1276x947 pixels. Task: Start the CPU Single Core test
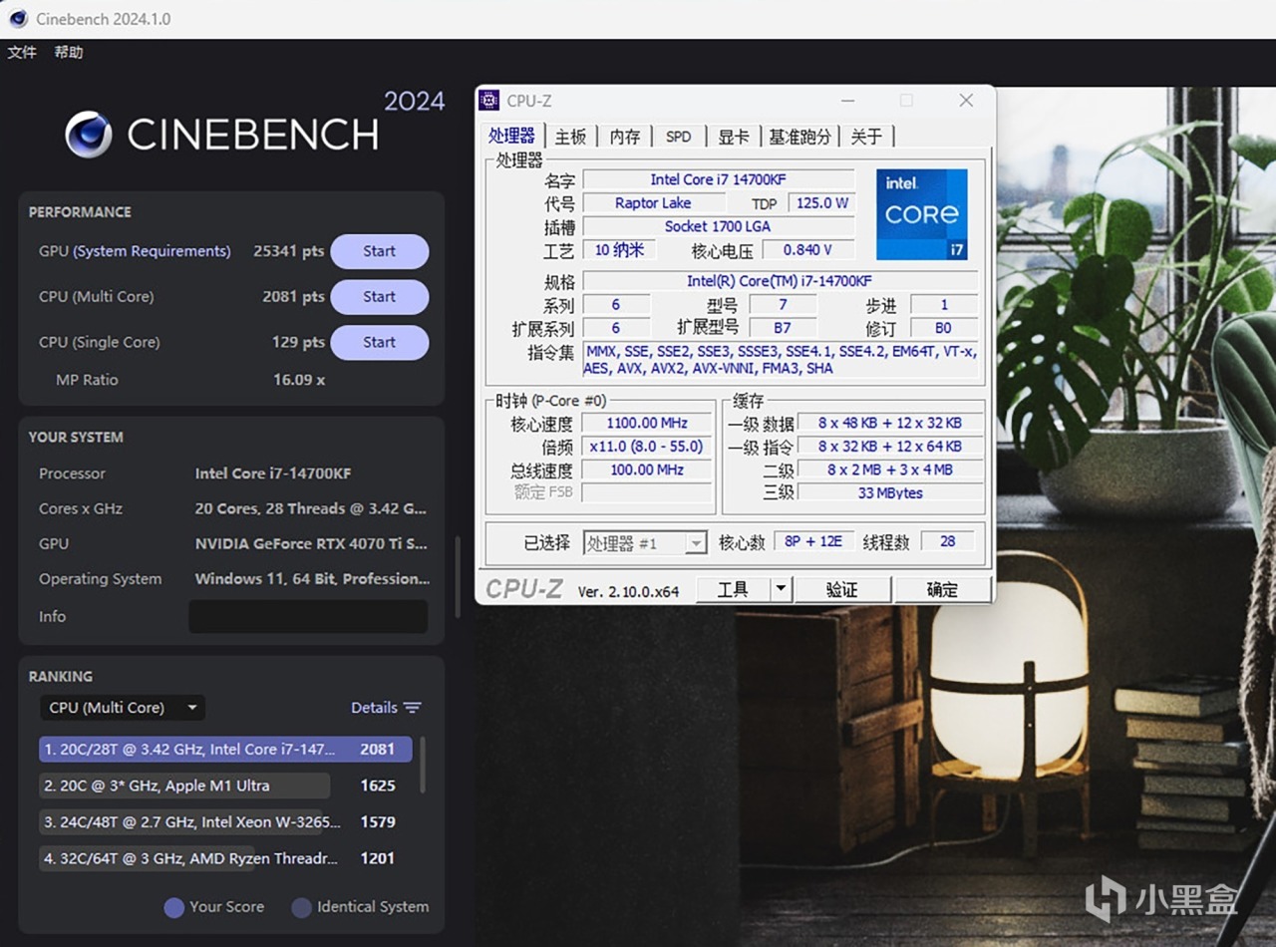pos(379,342)
